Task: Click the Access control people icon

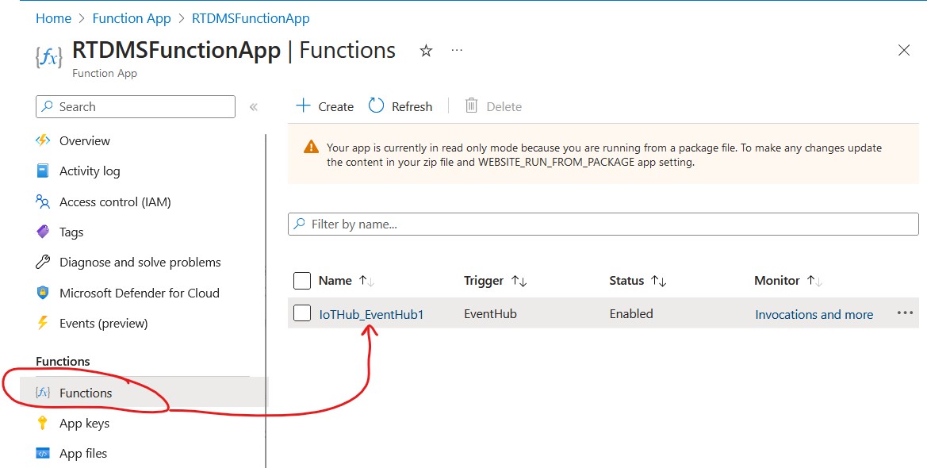Action: (x=43, y=201)
